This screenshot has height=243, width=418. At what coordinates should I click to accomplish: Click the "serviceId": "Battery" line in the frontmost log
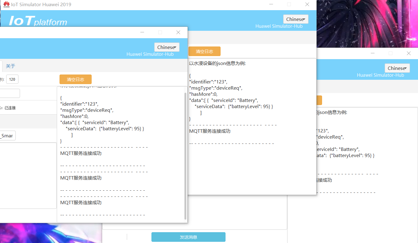pyautogui.click(x=94, y=122)
